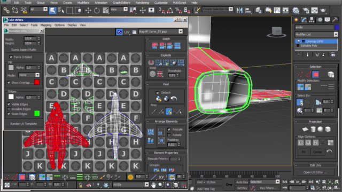Click the Target Weld icon
Screen dimensions: 342x192
pos(152,74)
